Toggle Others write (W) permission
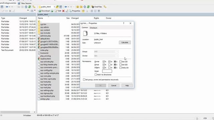Screen dimensions: 214x120 109,68
